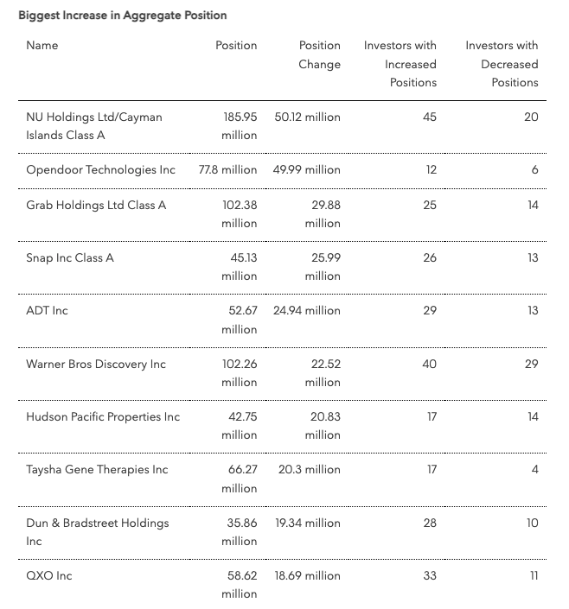The width and height of the screenshot is (569, 609).
Task: Select Grab Holdings Ltd Class A row
Action: point(282,215)
